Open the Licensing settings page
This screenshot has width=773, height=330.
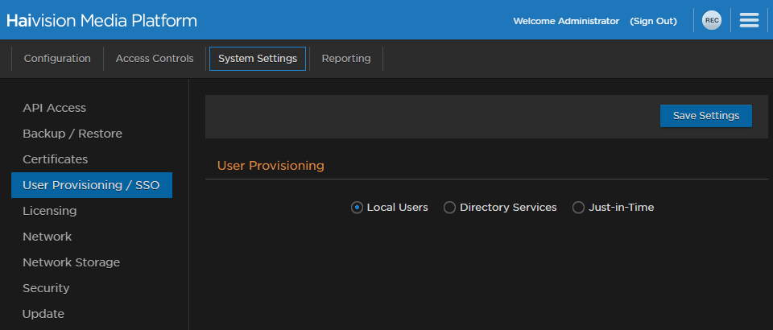[49, 211]
